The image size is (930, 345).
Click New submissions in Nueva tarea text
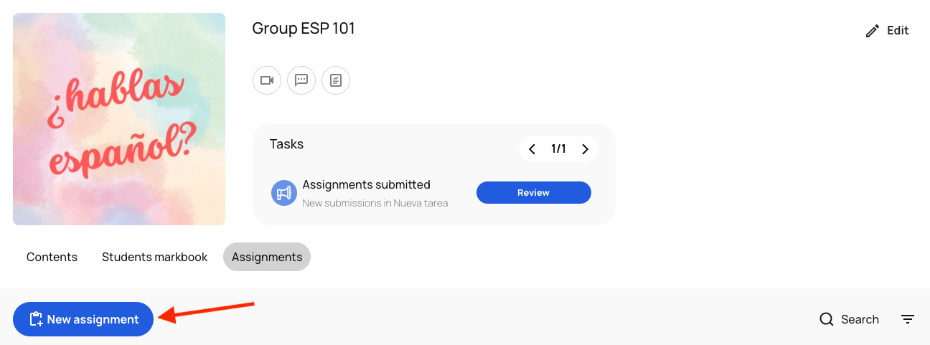[375, 203]
